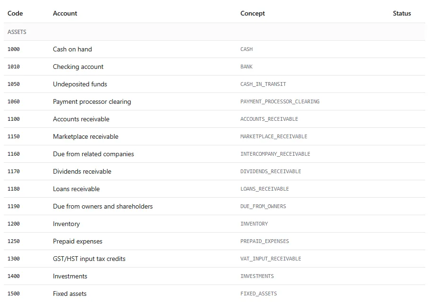Screen dimensions: 429x302
Task: Click the CASH concept label
Action: coord(246,49)
